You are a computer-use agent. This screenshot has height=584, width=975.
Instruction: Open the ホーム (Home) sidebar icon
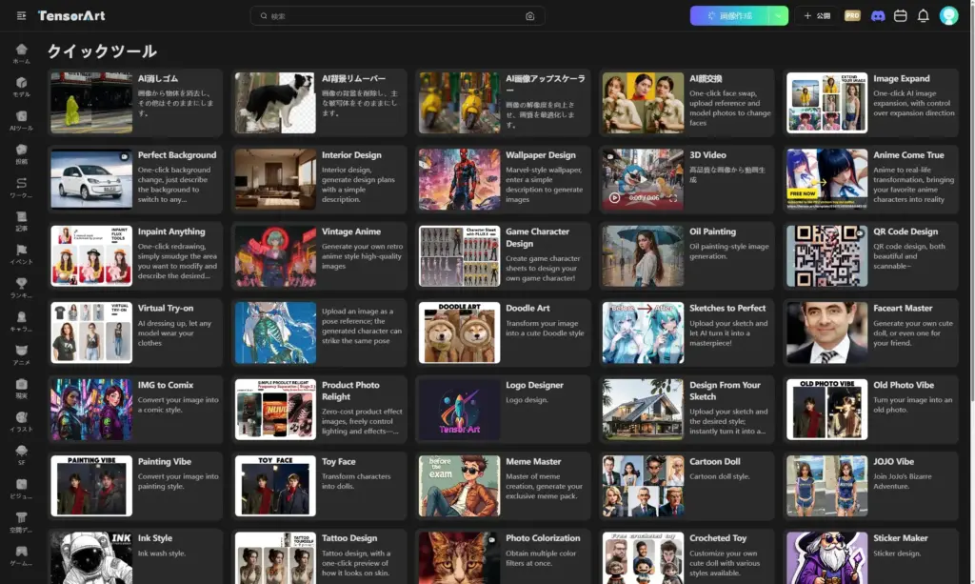(21, 53)
